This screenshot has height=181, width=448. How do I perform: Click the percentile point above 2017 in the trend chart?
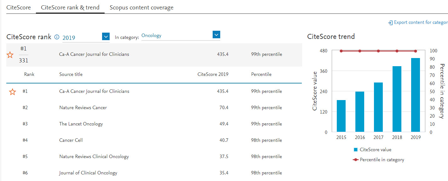[378, 51]
